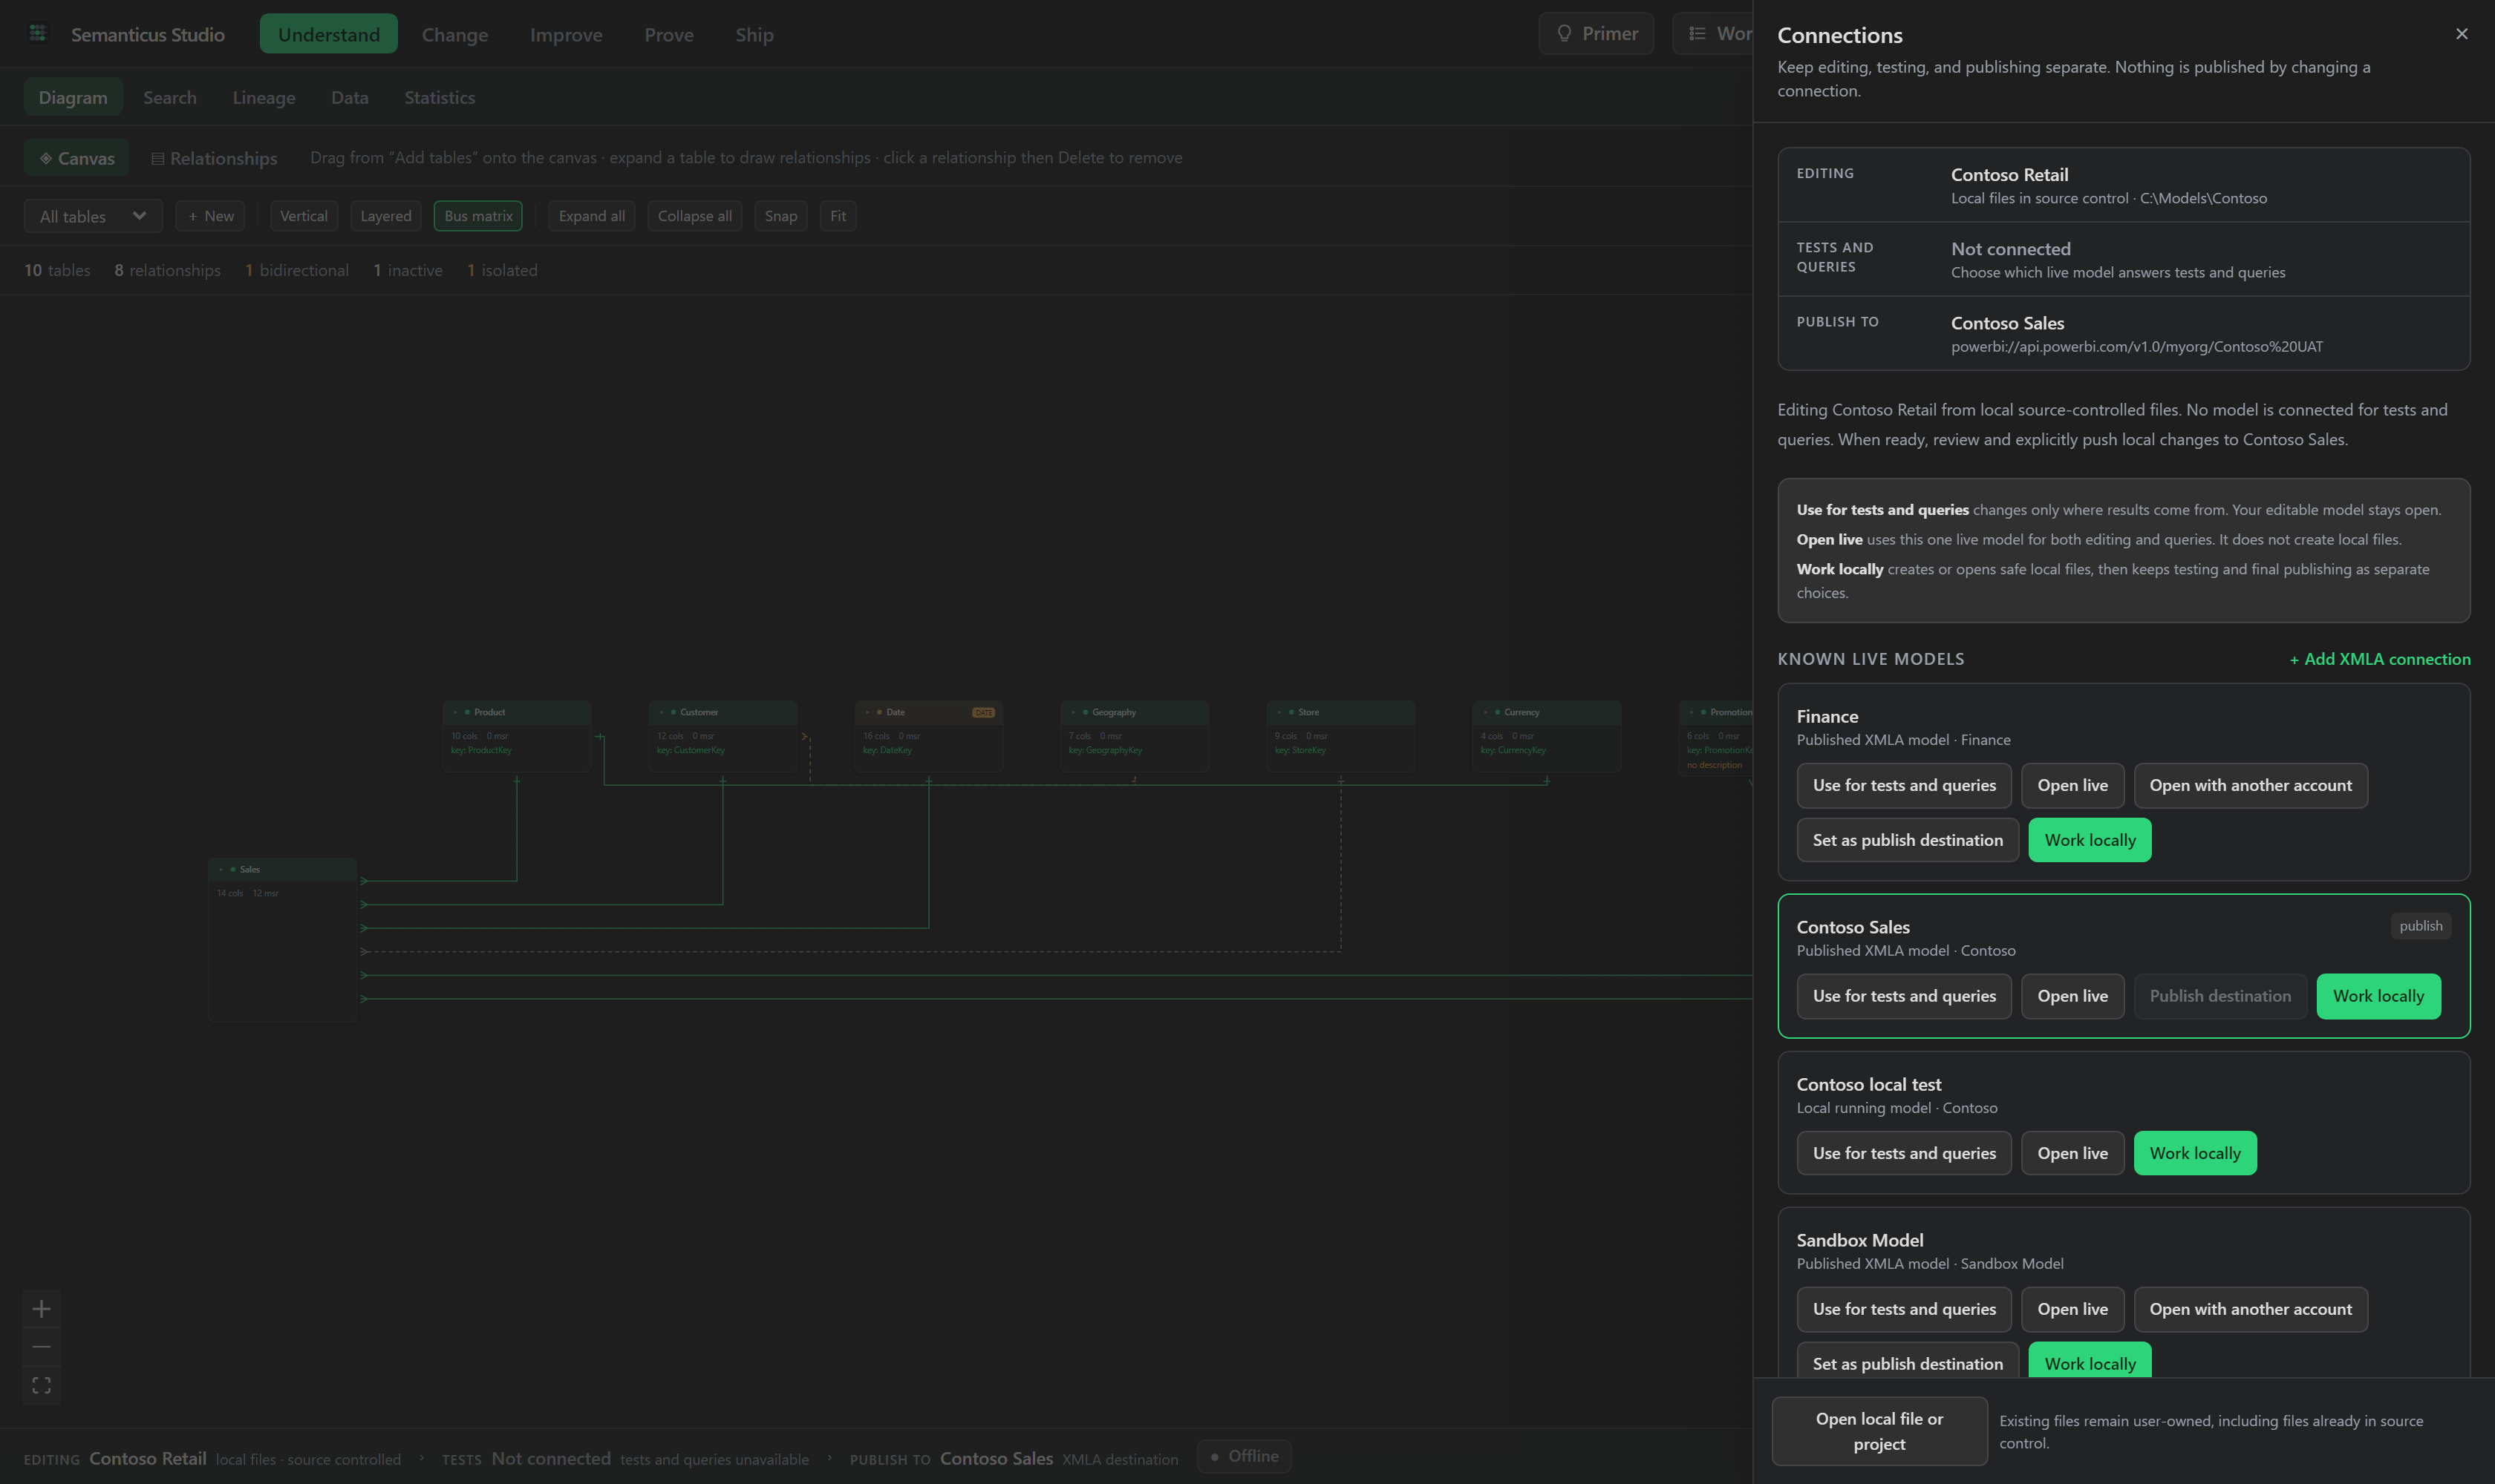Click Collapse all tables
Screen dimensions: 2495x1484
(x=694, y=216)
